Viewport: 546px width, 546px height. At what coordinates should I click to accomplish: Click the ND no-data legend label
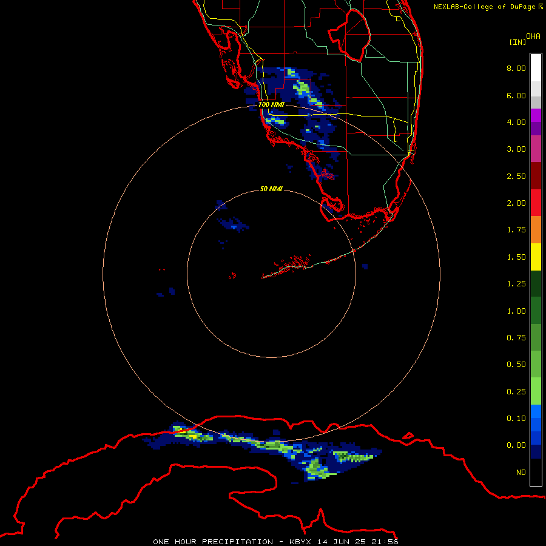coord(521,473)
